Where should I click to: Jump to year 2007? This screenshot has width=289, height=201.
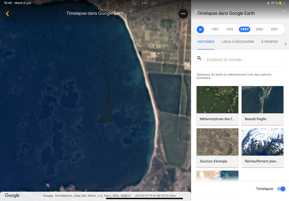pos(274,29)
